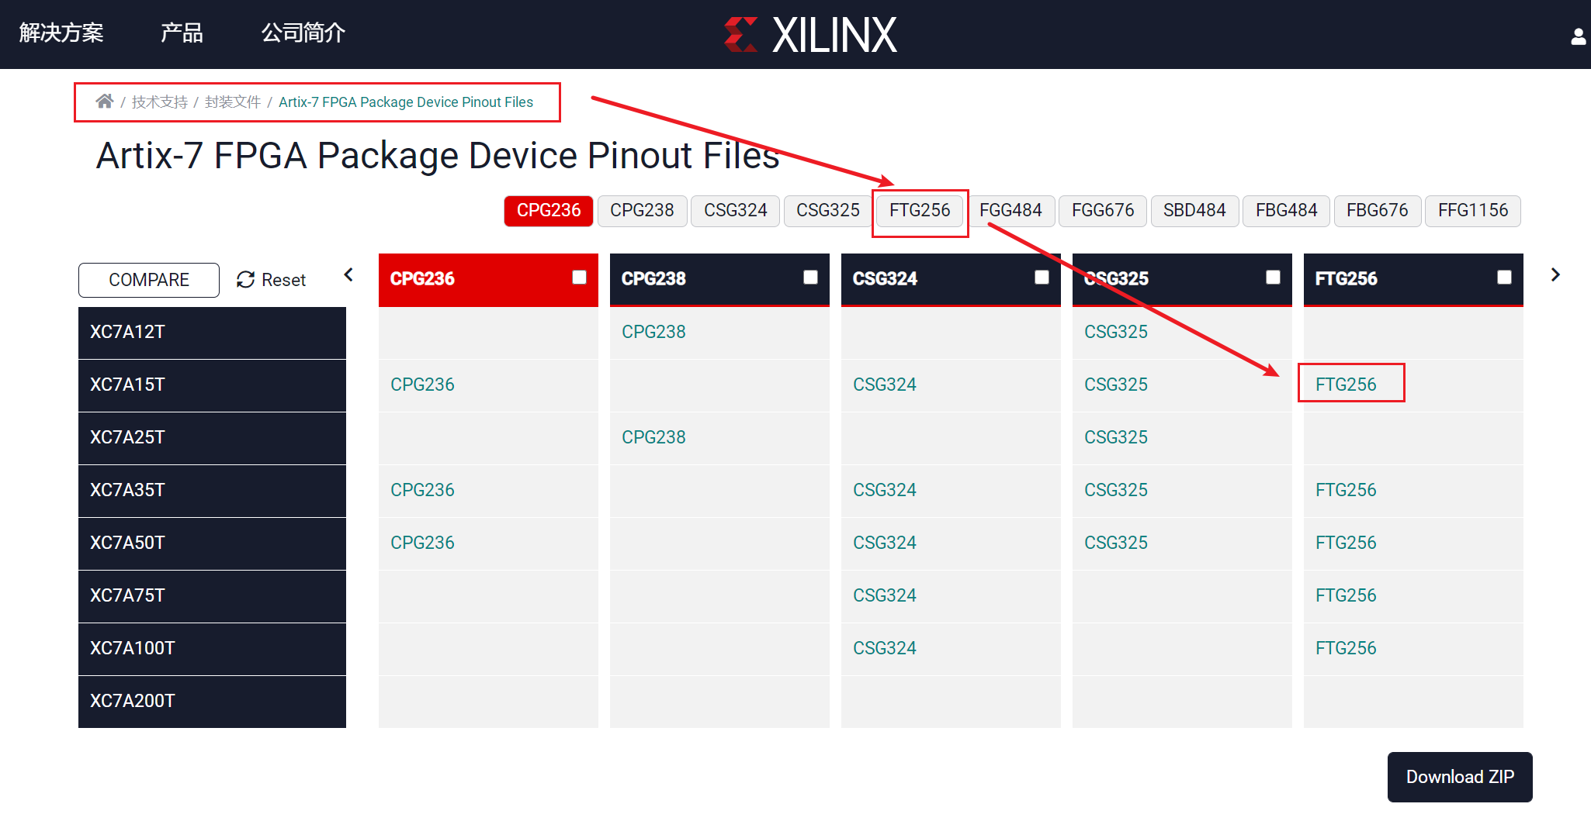Open the 解决方案 menu

[x=62, y=33]
